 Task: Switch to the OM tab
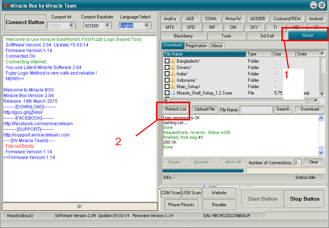tap(233, 27)
